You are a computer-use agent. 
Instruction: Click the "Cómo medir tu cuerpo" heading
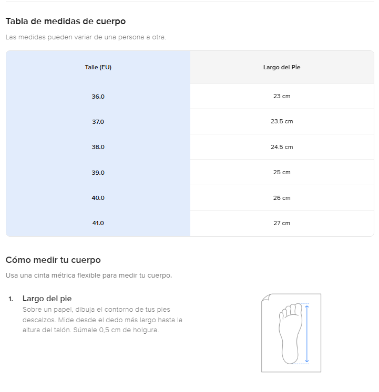click(53, 260)
